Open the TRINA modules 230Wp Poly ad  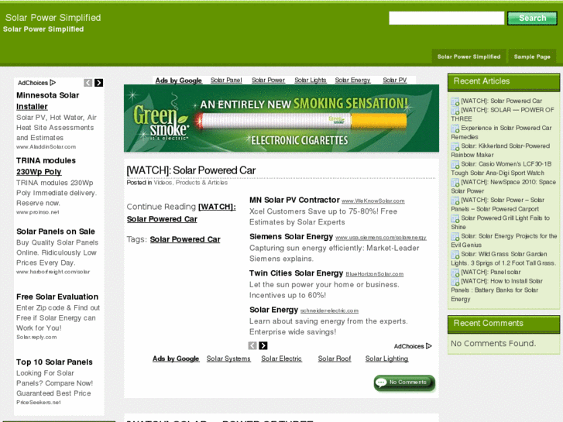[46, 166]
